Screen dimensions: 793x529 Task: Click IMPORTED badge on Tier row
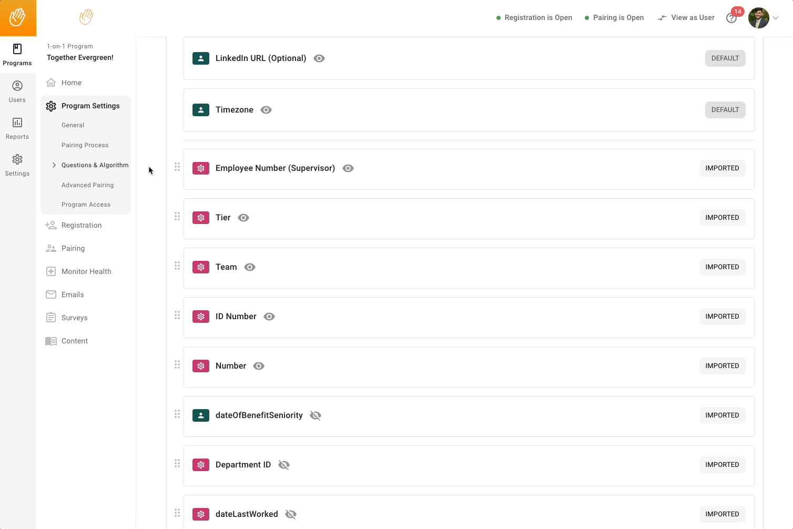722,218
